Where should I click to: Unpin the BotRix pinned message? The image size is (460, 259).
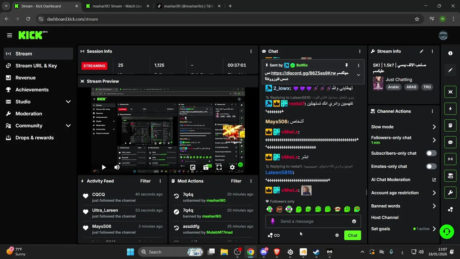(x=346, y=65)
